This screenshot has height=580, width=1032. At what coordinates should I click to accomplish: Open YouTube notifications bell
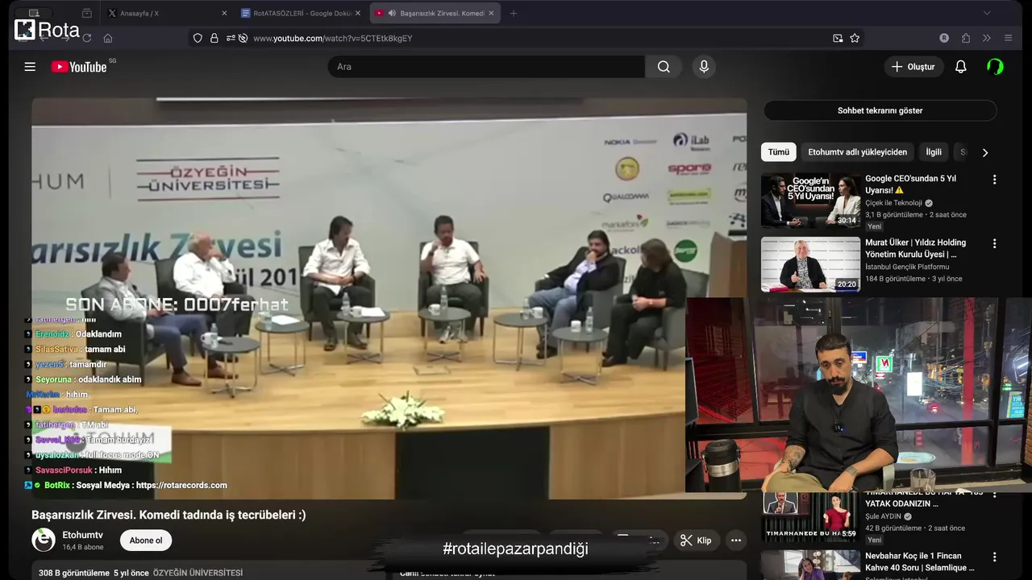(x=960, y=67)
